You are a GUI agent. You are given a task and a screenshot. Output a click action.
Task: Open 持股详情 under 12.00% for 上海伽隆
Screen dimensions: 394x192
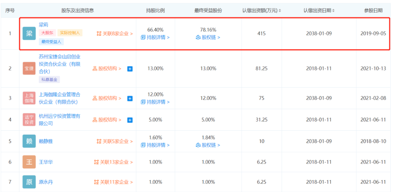click(155, 102)
